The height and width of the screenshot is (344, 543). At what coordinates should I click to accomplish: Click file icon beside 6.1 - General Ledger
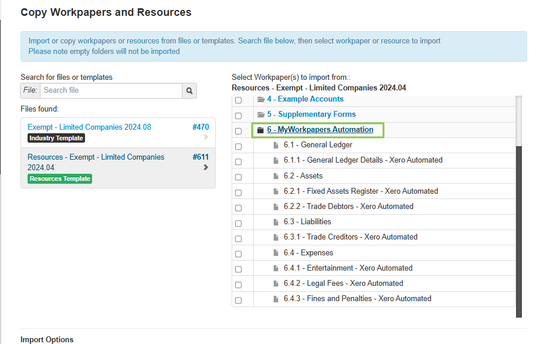276,145
